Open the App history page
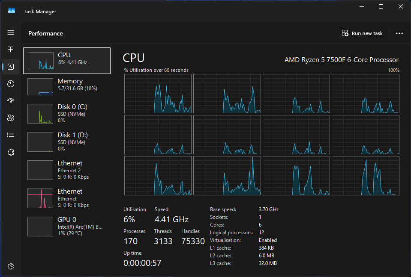Viewport: 411px width, 277px height. 11,84
